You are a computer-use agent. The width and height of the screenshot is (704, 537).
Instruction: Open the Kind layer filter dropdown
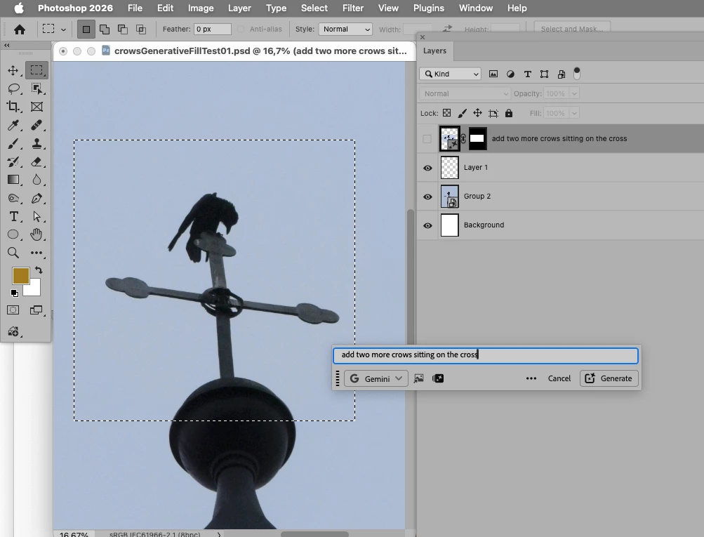[x=451, y=74]
